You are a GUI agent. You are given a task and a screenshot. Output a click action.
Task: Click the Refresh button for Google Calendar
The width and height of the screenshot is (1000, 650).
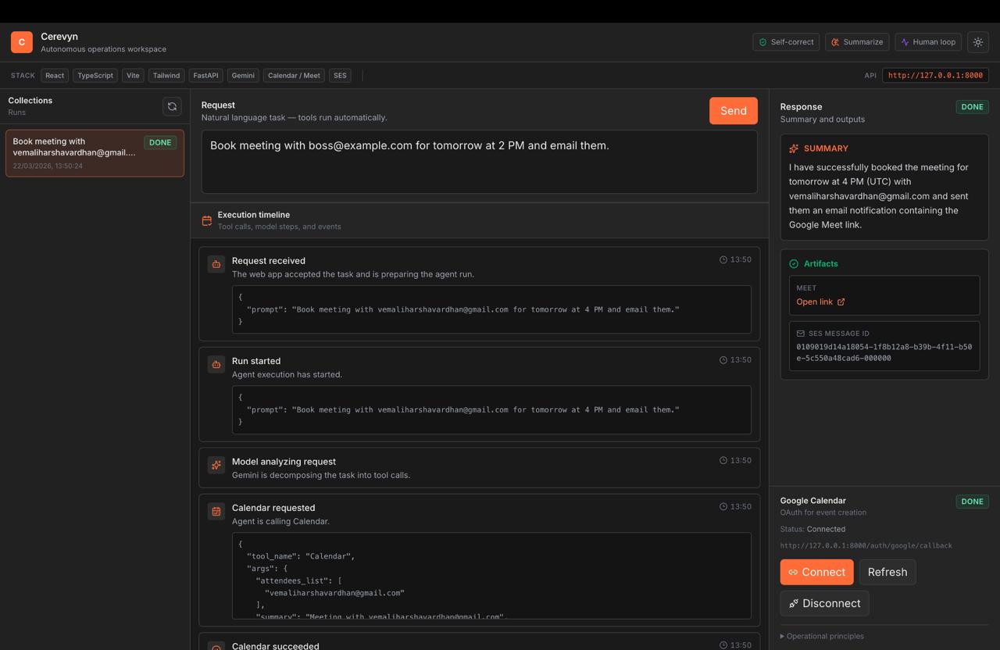click(887, 572)
